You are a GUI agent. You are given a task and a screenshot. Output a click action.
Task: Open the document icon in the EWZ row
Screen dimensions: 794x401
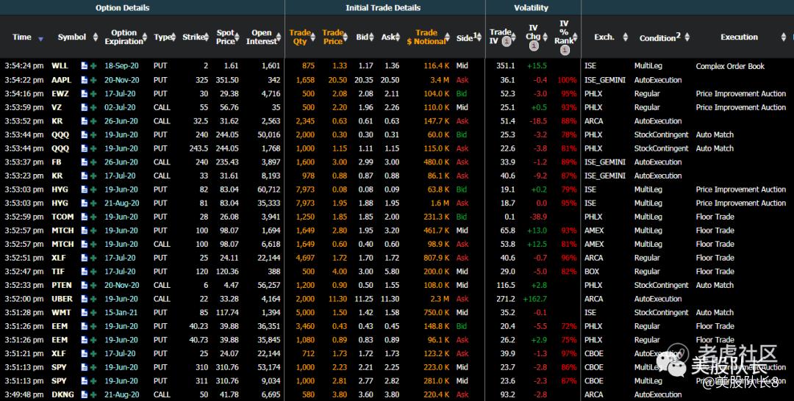(84, 93)
